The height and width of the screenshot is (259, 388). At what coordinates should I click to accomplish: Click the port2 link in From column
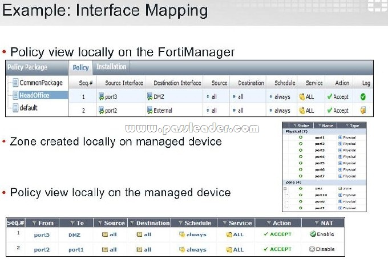coord(42,250)
